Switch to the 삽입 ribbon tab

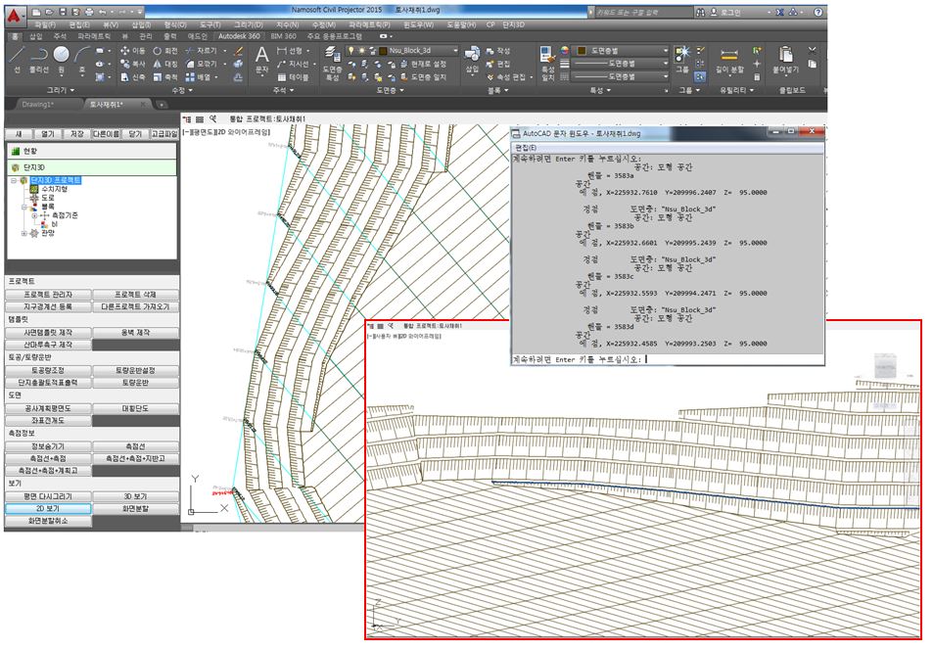click(36, 36)
